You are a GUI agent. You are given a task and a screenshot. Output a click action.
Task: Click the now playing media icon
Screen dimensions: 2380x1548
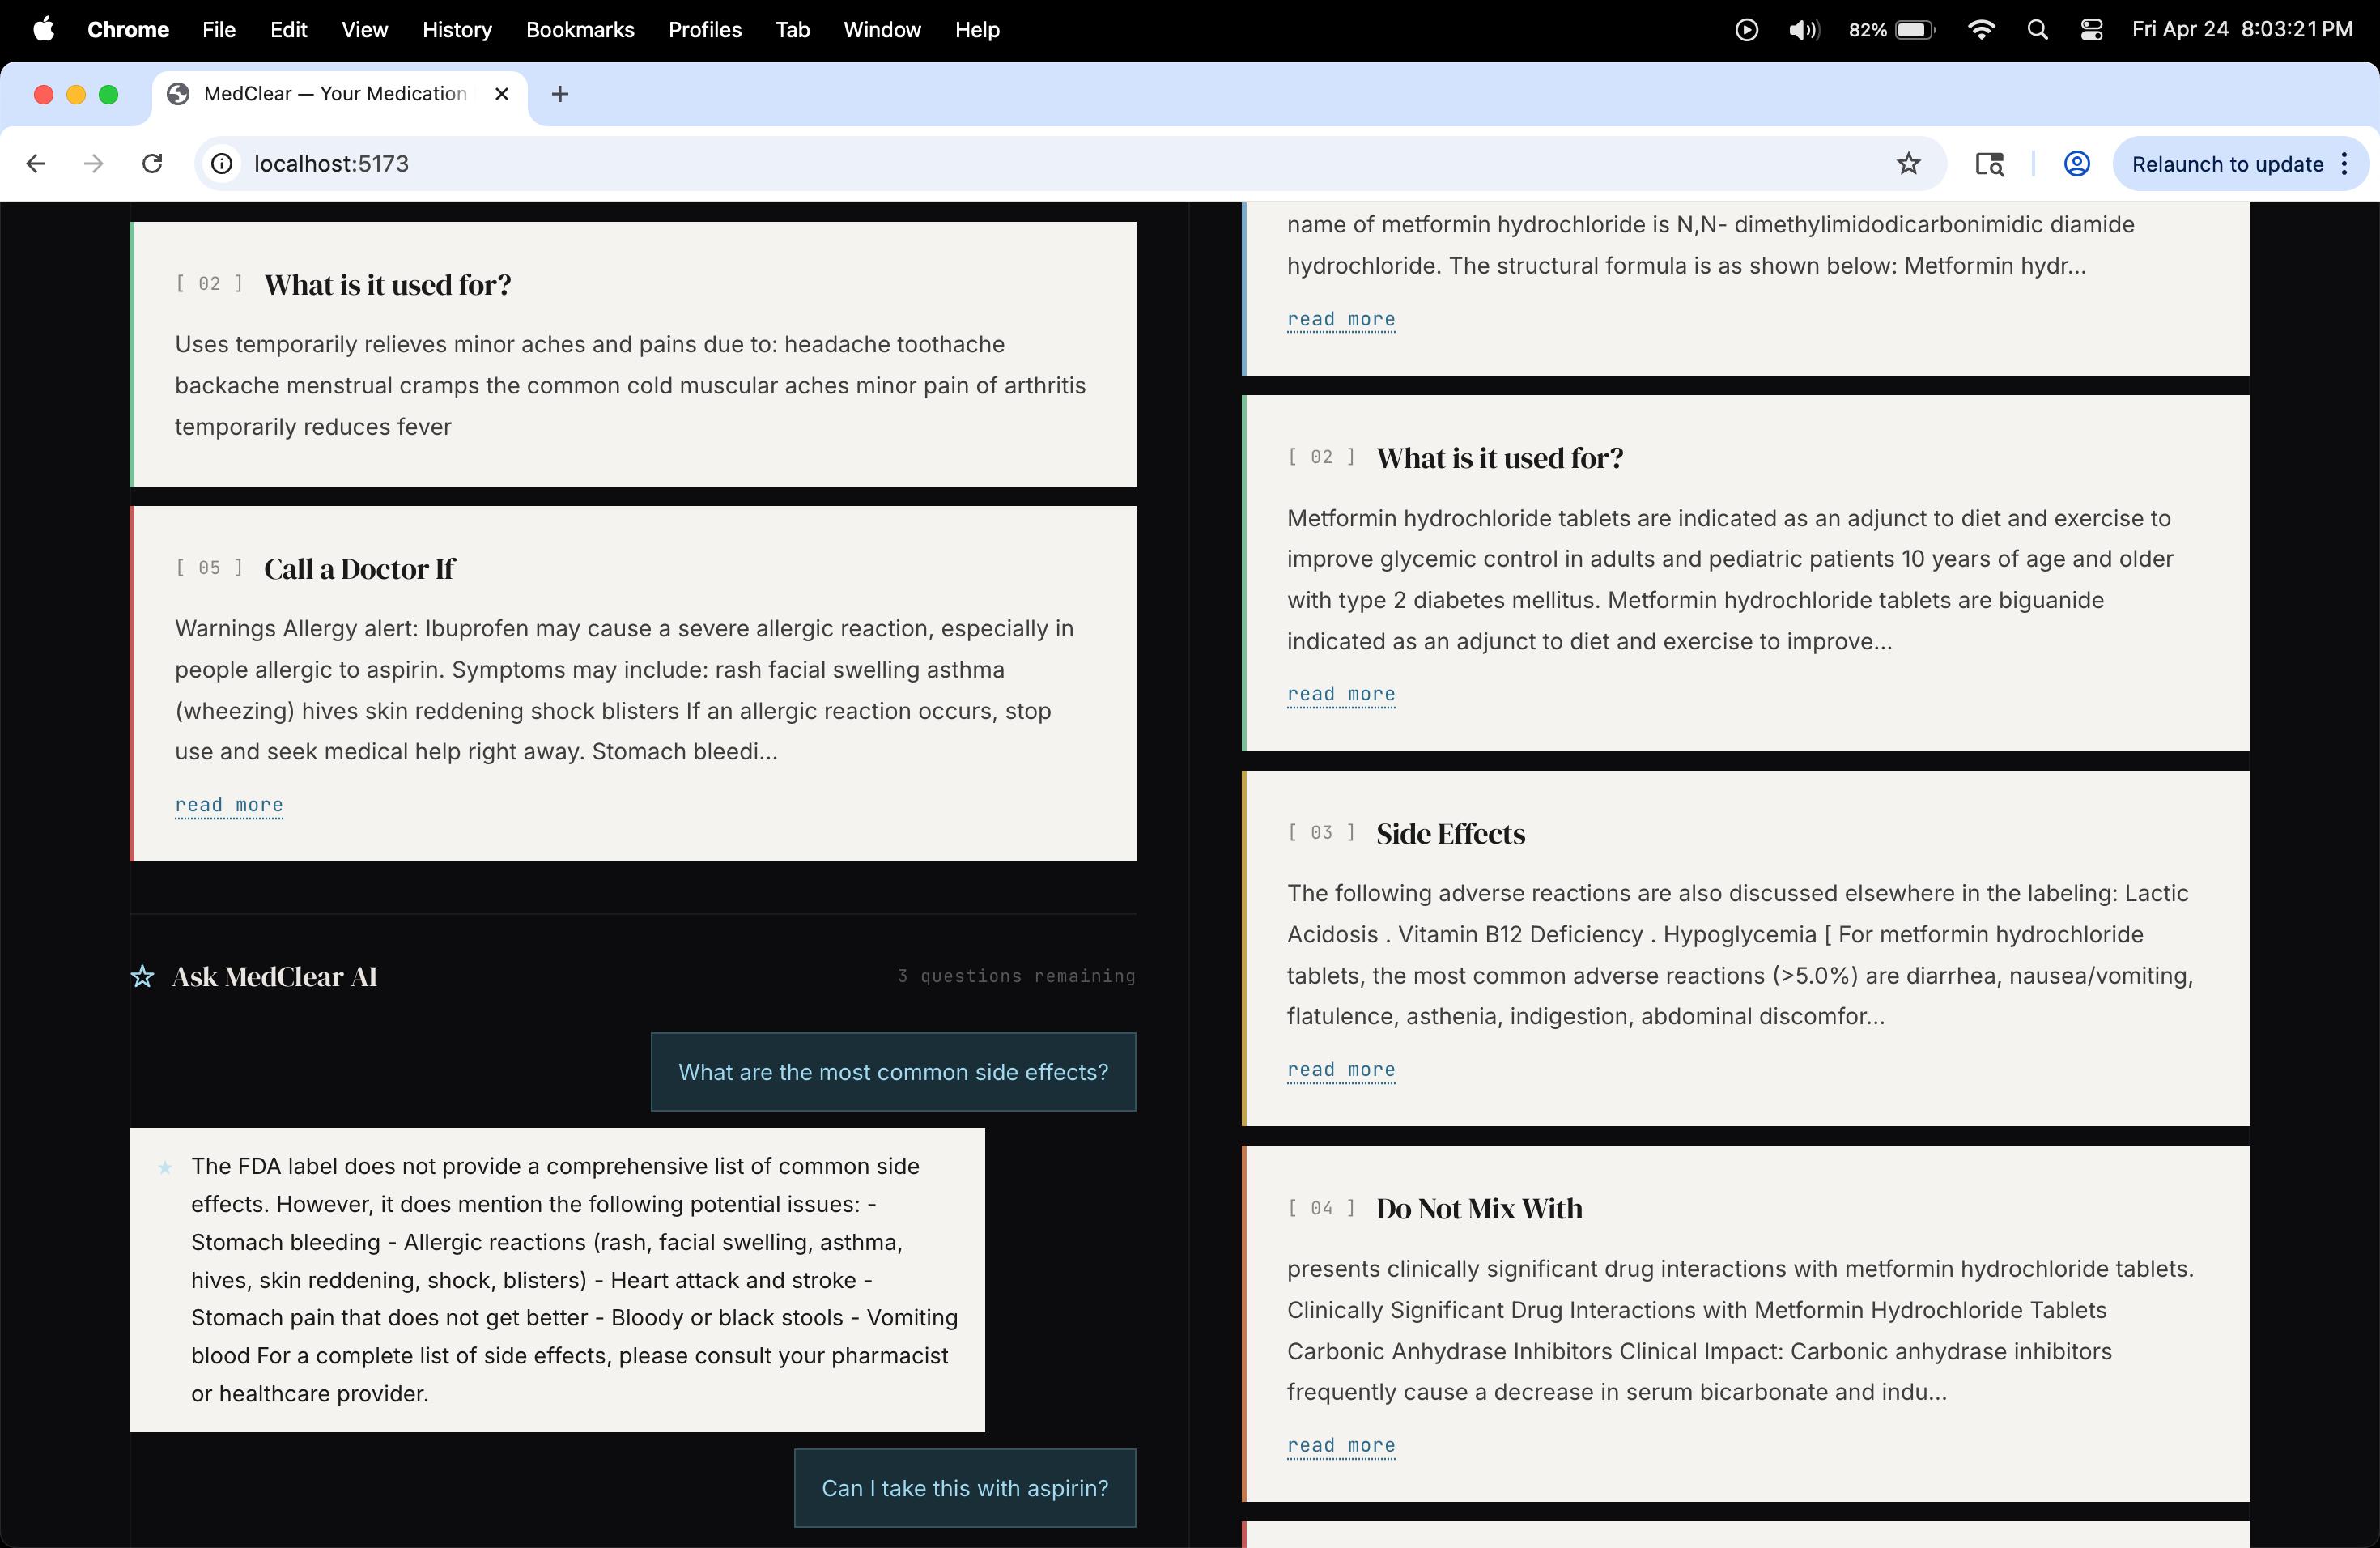coord(1746,30)
